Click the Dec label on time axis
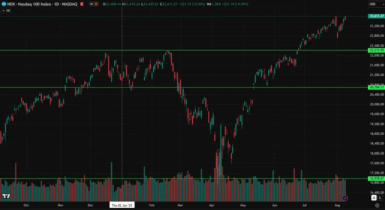The width and height of the screenshot is (385, 210). (91, 205)
